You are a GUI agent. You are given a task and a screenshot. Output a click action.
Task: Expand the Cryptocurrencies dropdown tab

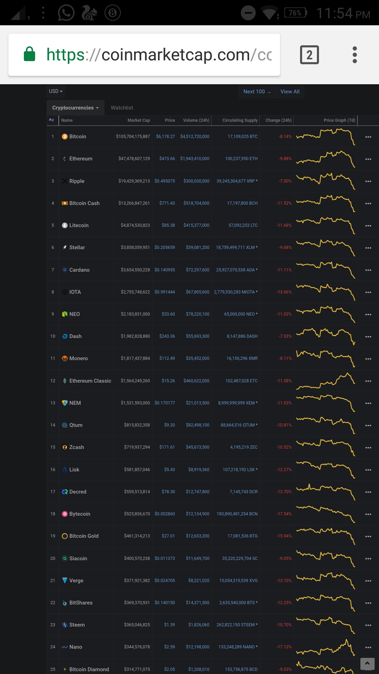[75, 108]
